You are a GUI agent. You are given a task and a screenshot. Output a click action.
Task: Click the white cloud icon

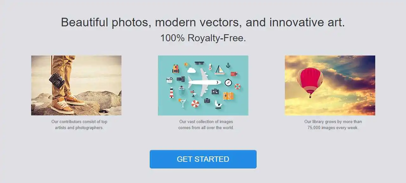pyautogui.click(x=192, y=70)
